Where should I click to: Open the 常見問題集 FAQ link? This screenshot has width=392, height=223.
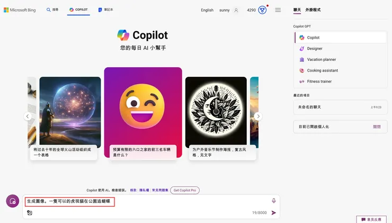click(160, 190)
